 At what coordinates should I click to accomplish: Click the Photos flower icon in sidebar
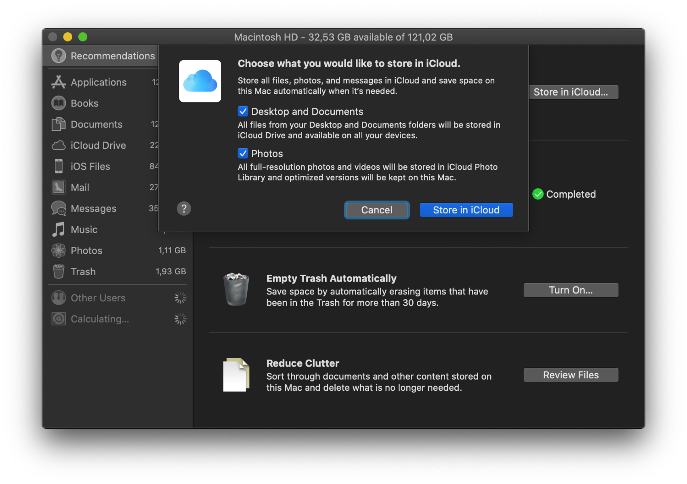[59, 250]
